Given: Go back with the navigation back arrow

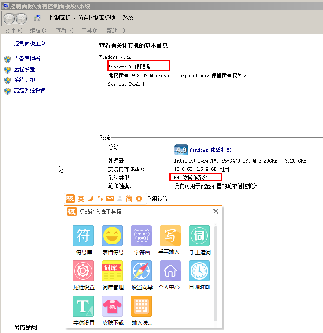Looking at the screenshot, I should click(x=9, y=18).
